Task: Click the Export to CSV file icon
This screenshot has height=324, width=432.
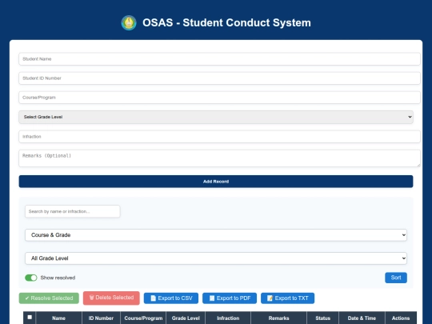Action: pos(153,298)
